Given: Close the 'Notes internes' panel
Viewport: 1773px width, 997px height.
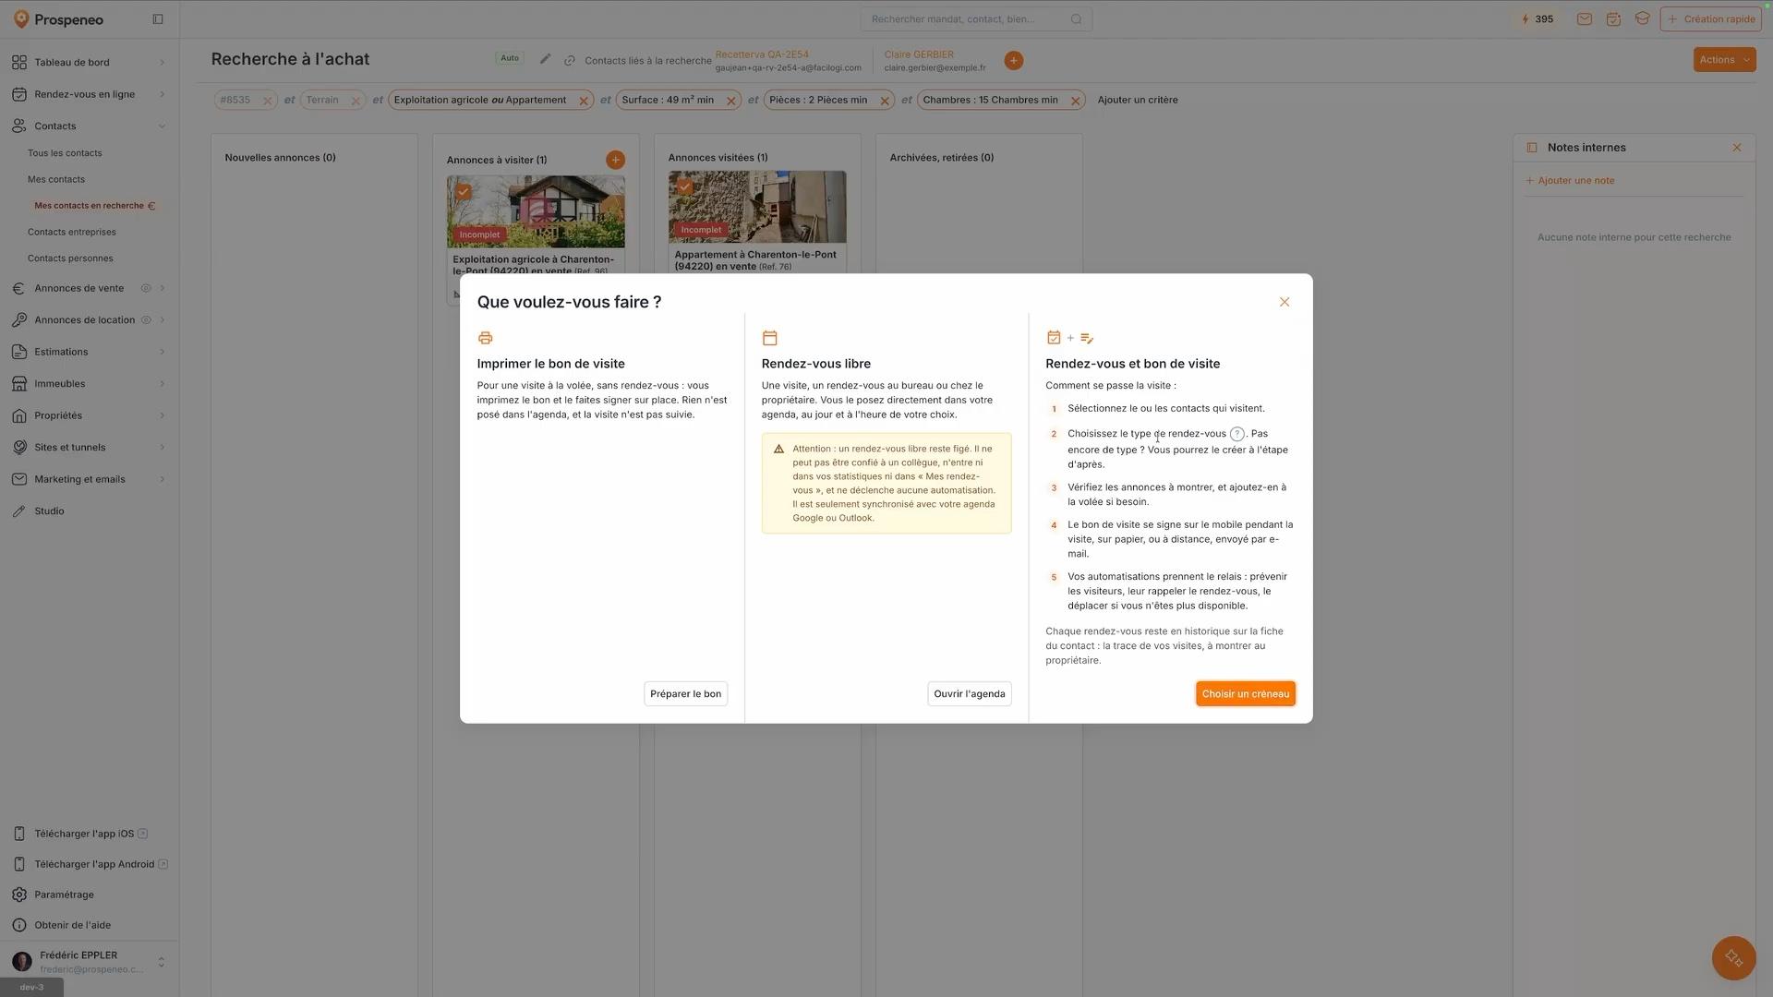Looking at the screenshot, I should (x=1736, y=148).
